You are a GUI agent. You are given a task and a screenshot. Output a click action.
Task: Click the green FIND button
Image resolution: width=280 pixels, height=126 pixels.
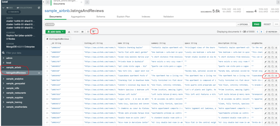click(256, 24)
